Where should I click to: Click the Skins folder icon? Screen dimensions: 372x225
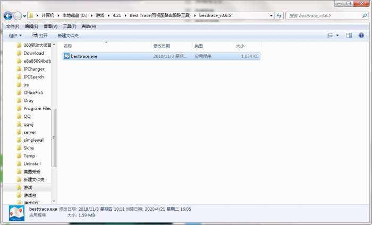click(x=19, y=148)
